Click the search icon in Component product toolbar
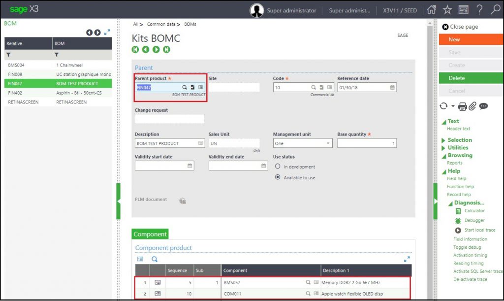Viewport: 504px width, 301px height. click(x=155, y=259)
